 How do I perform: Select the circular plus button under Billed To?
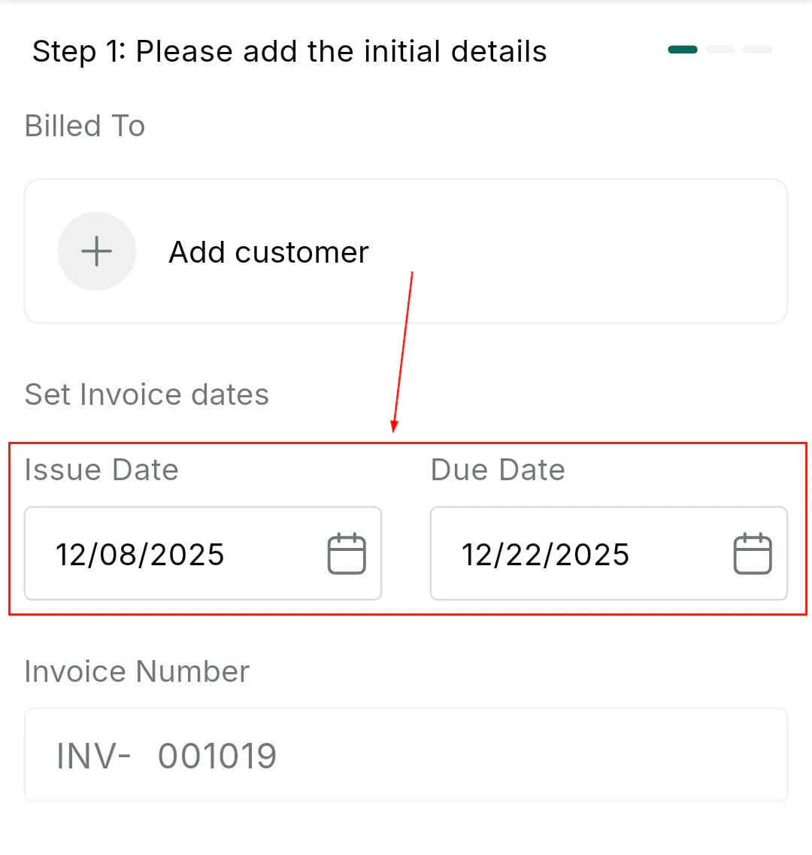pos(96,251)
